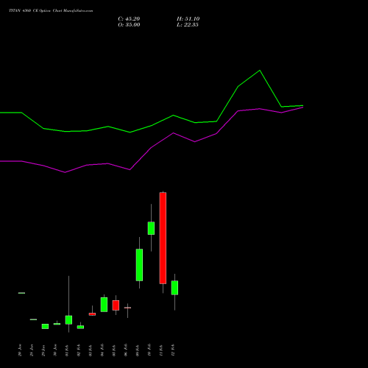The image size is (368, 368).
Task: Click the green candle for 29 Jan
Action: pos(45,326)
